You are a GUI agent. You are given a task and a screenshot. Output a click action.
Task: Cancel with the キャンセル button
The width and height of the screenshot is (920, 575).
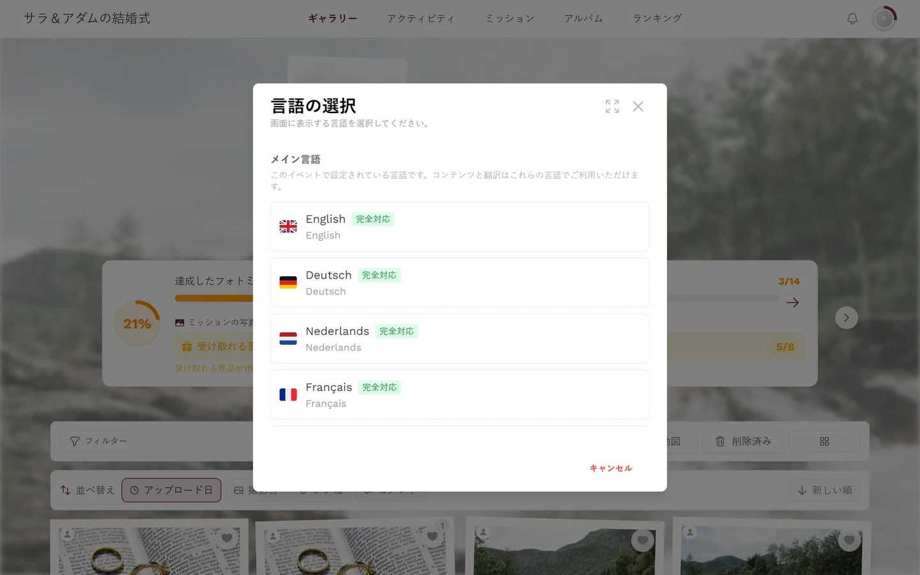(611, 468)
